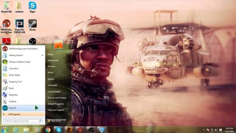
Task: Open Internet Explorer from the taskbar
Action: tap(15, 130)
